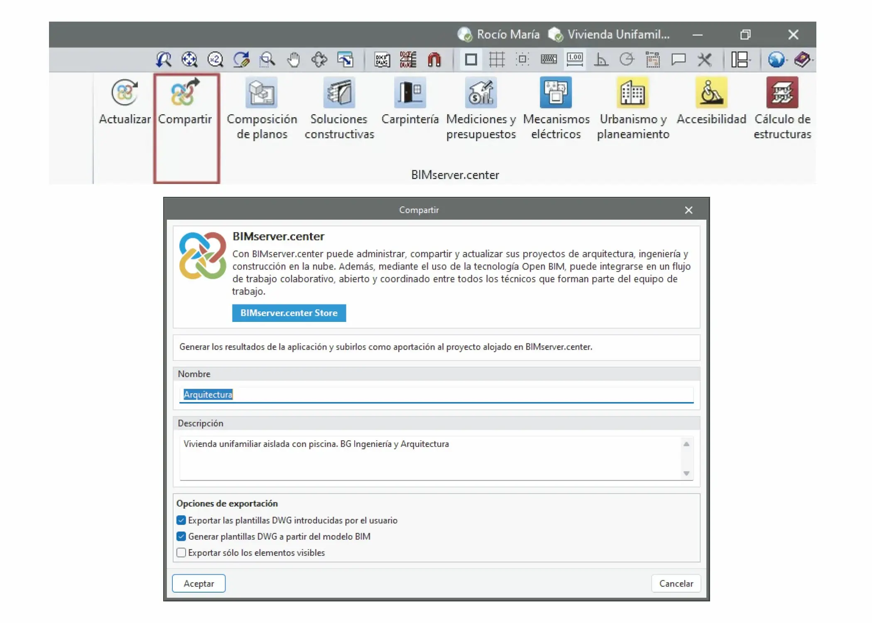872x623 pixels.
Task: Enable the grid display icon
Action: tap(497, 60)
